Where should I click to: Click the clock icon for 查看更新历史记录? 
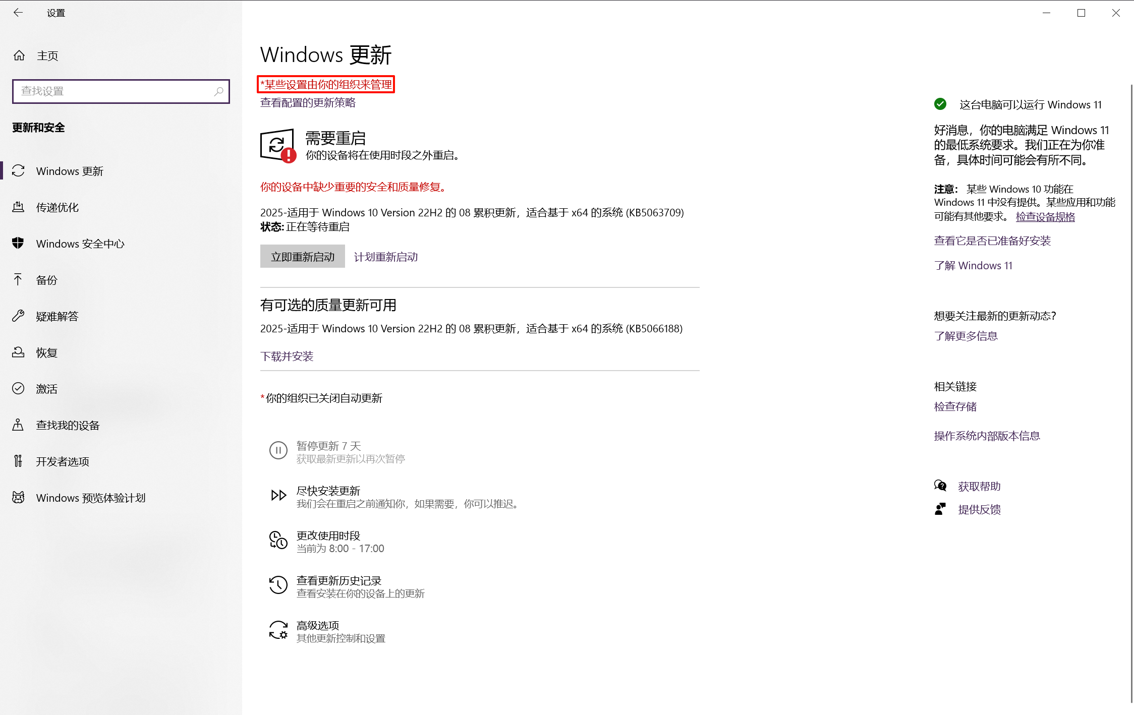coord(278,586)
